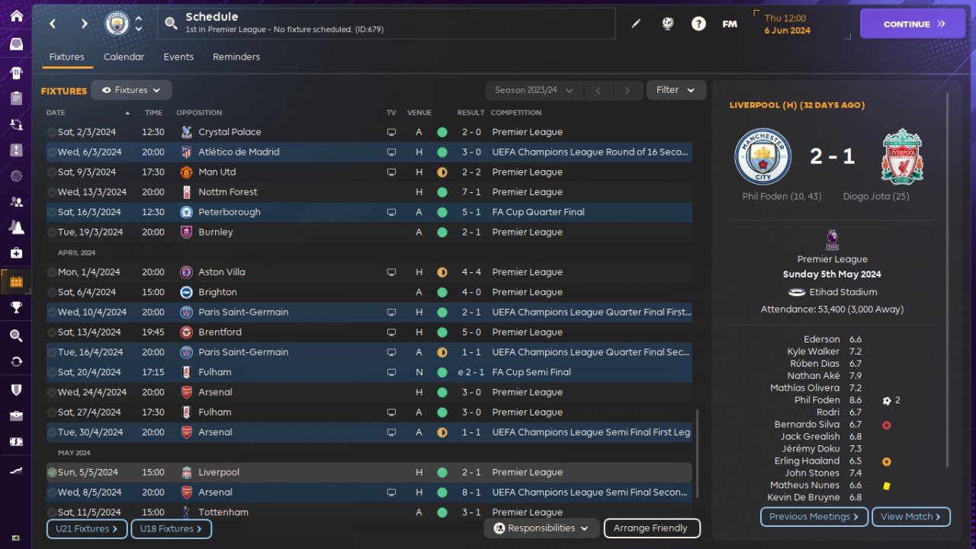Open Squad Planner clipboard icon in sidebar

[16, 98]
